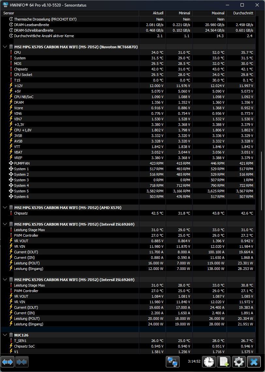Image resolution: width=265 pixels, height=372 pixels.
Task: Maximize the HWiNFO sensor window
Action: (x=242, y=5)
